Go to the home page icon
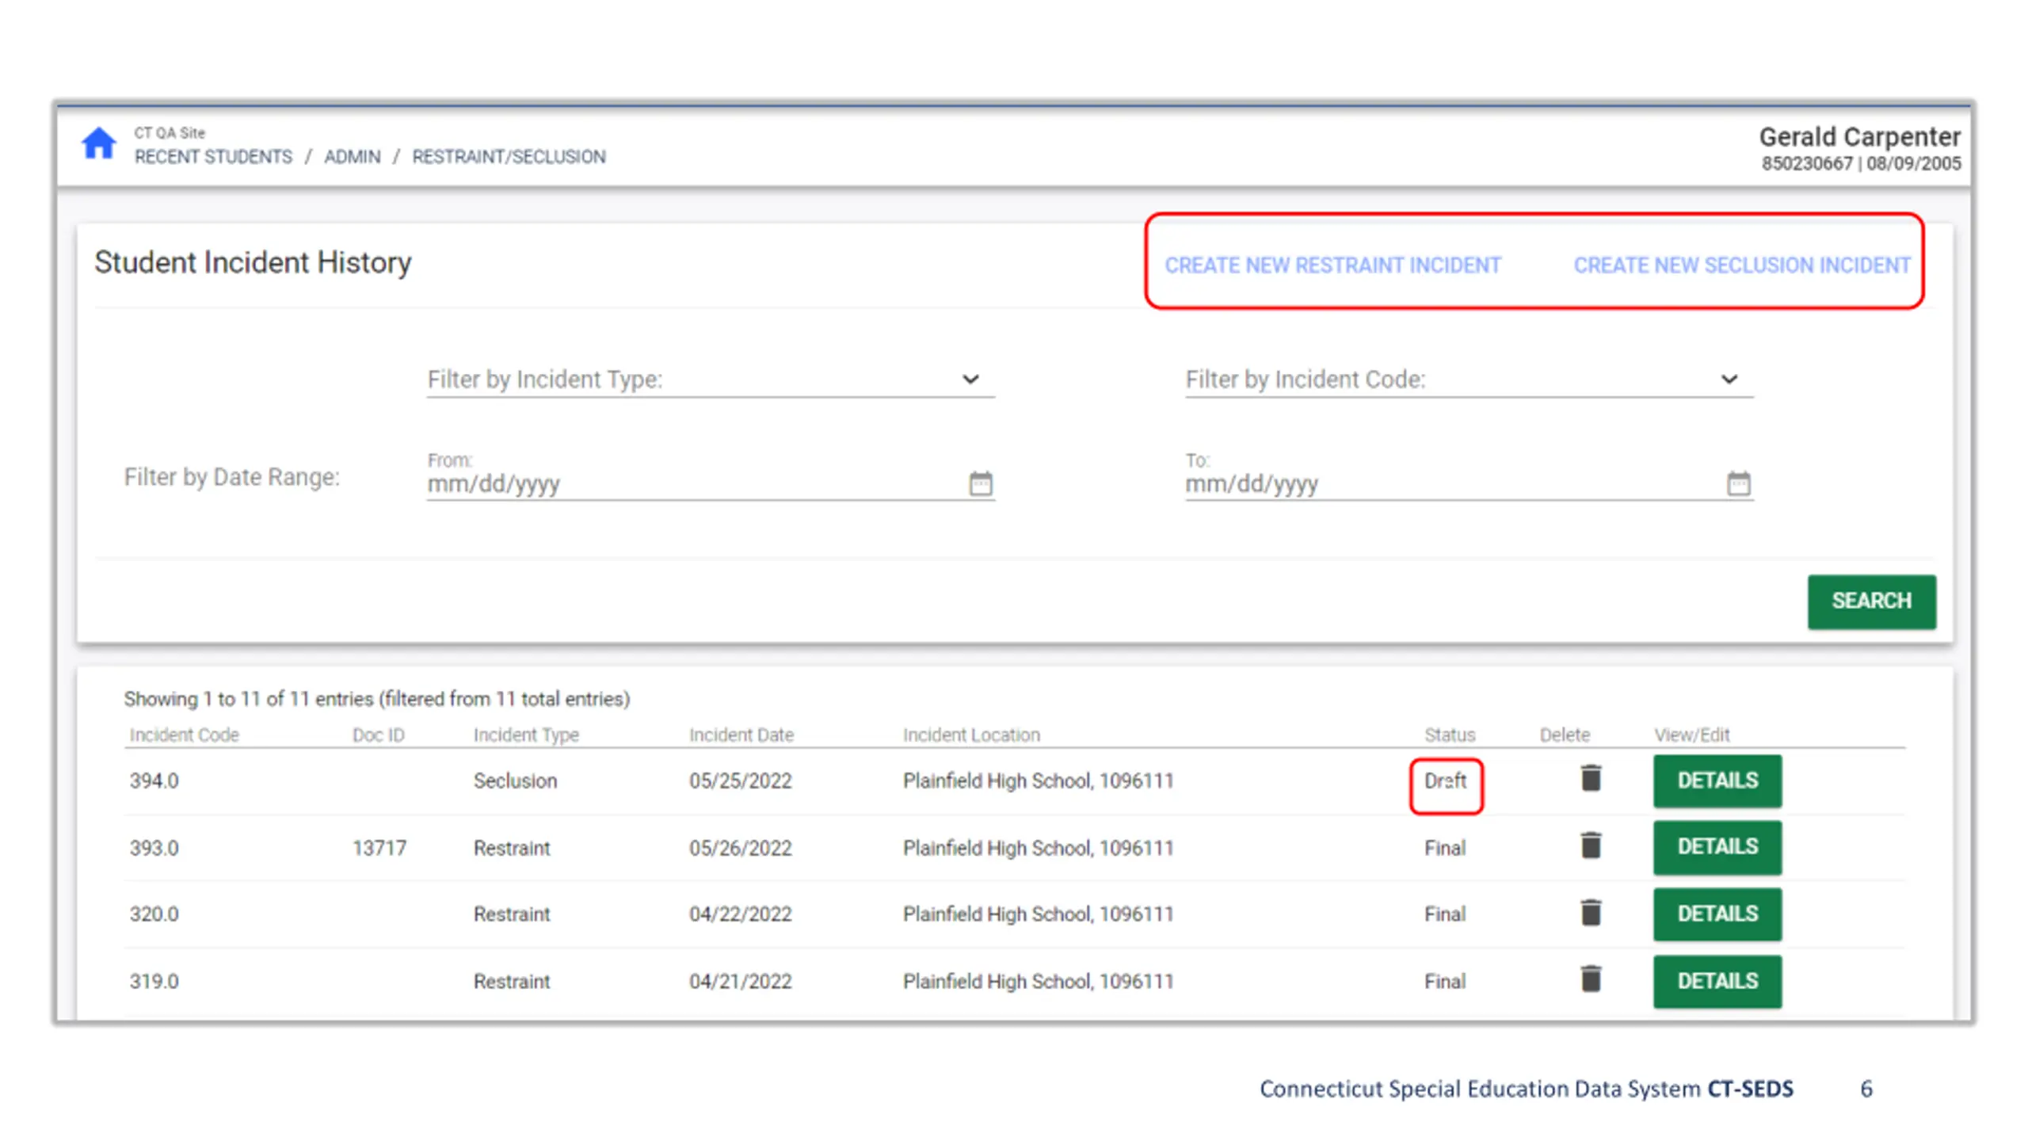Screen dimensions: 2028x1141 [x=99, y=144]
